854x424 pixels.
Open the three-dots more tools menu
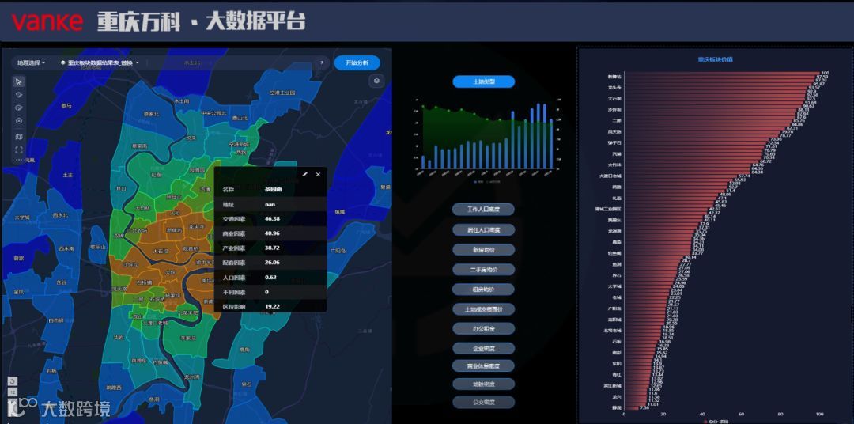(x=19, y=160)
